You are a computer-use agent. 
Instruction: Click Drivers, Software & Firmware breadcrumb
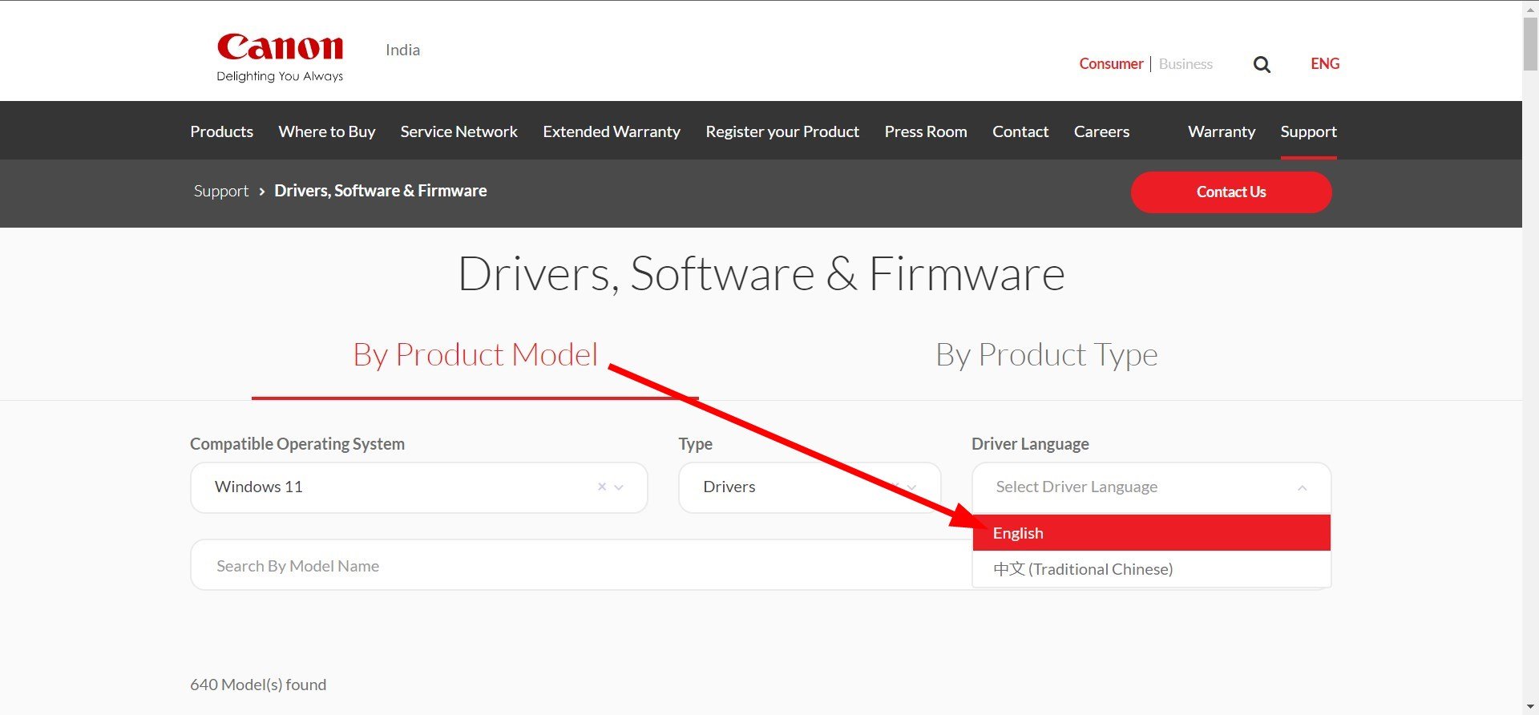381,191
